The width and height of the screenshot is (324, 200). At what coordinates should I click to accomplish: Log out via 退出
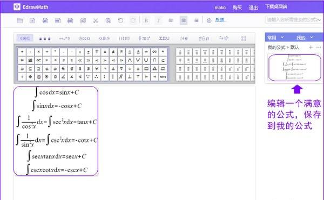pyautogui.click(x=253, y=8)
